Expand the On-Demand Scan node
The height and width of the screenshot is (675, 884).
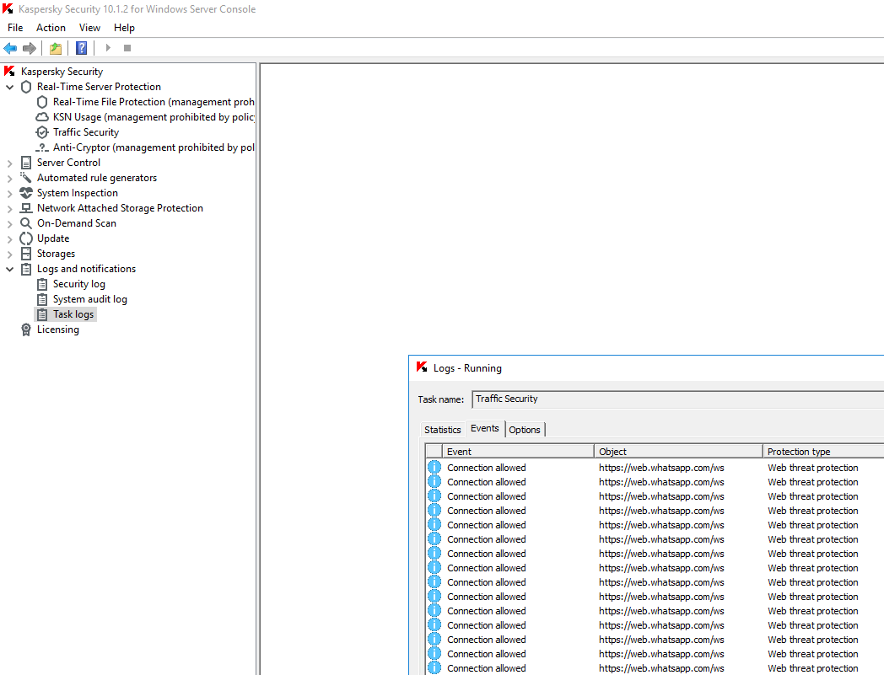click(9, 224)
